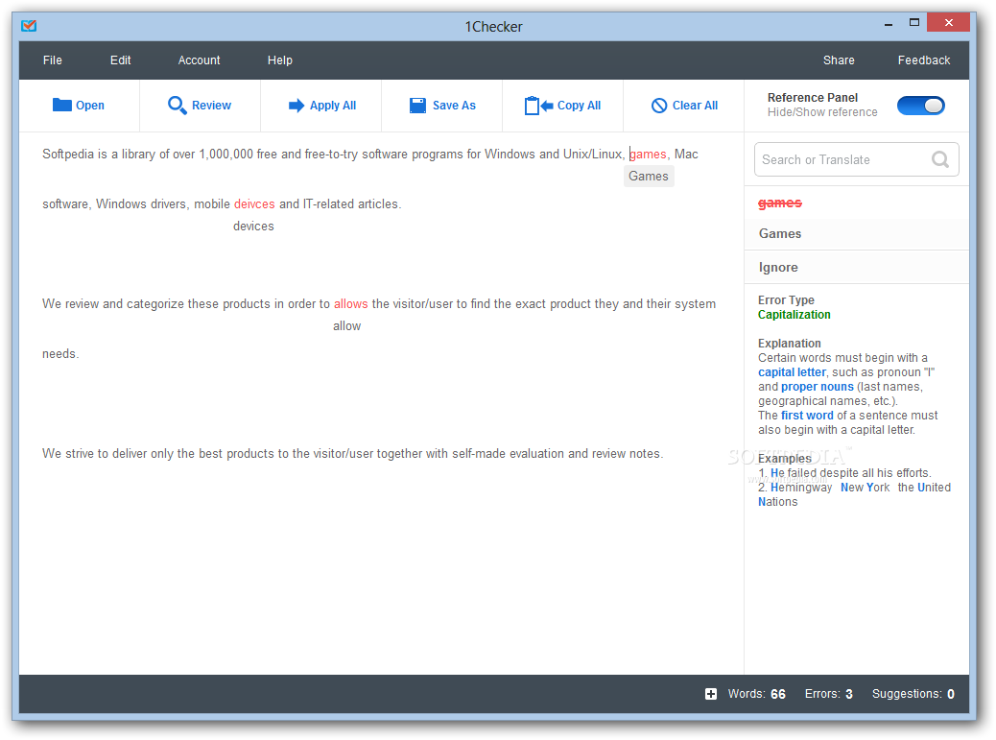Click inside the Search or Translate field
The height and width of the screenshot is (740, 996).
pos(856,159)
